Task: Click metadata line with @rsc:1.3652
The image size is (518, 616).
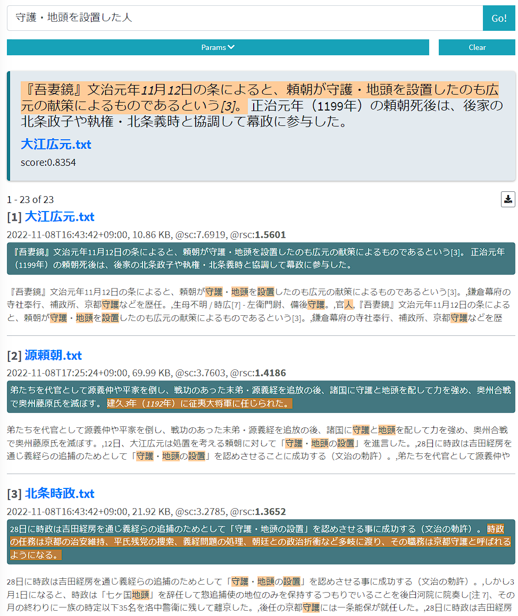Action: point(146,512)
